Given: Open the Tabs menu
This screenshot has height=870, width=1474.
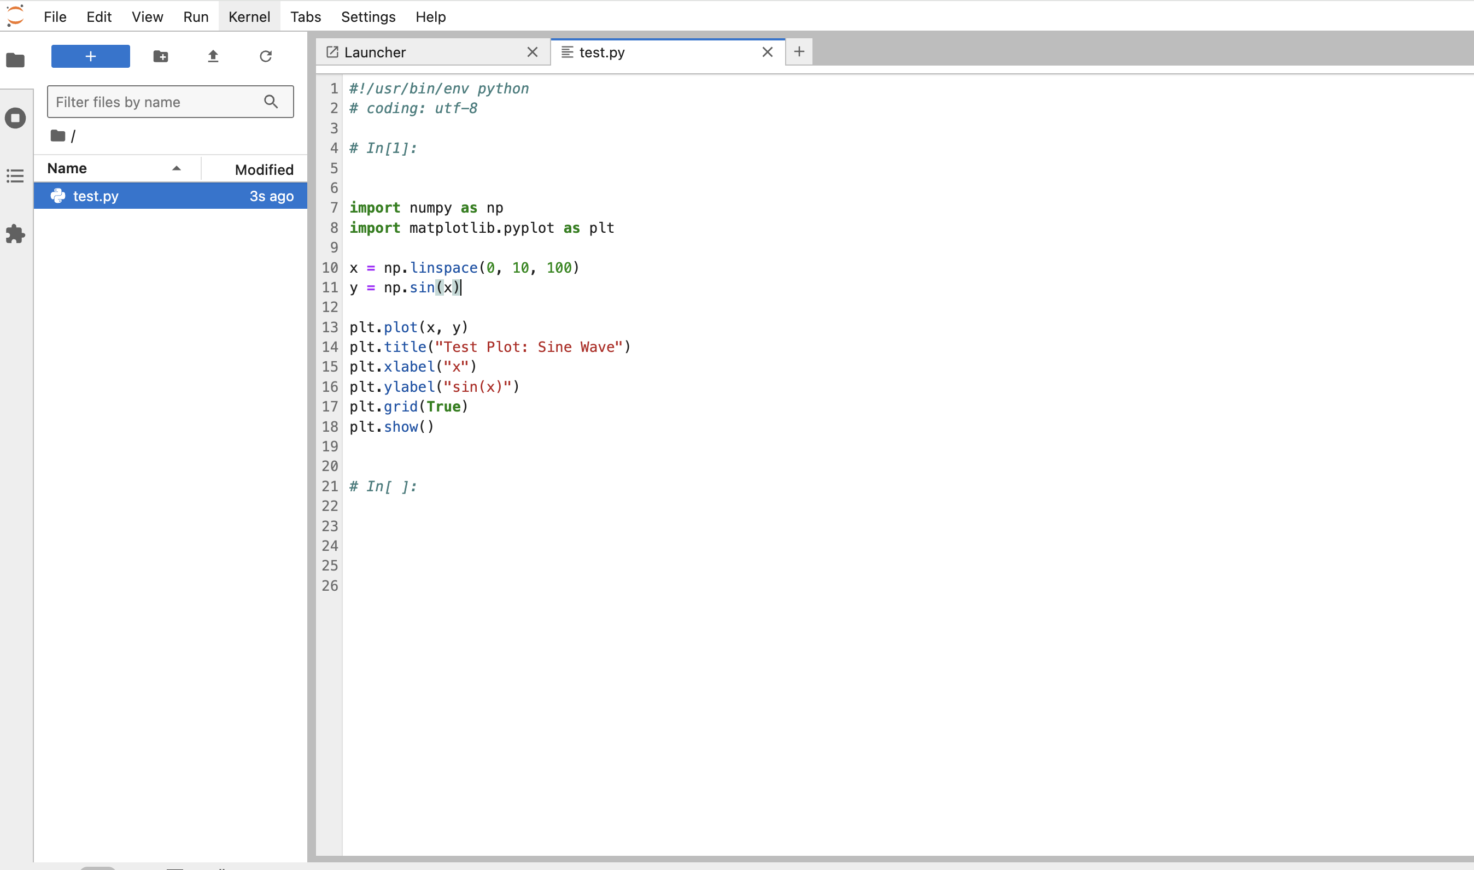Looking at the screenshot, I should 306,16.
